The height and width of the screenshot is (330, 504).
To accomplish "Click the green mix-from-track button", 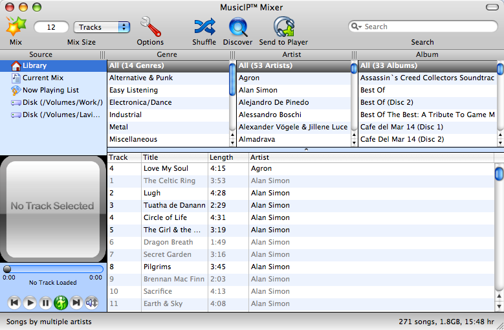I will pos(61,303).
